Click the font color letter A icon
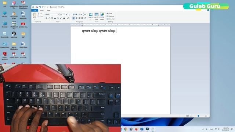 pos(64,18)
